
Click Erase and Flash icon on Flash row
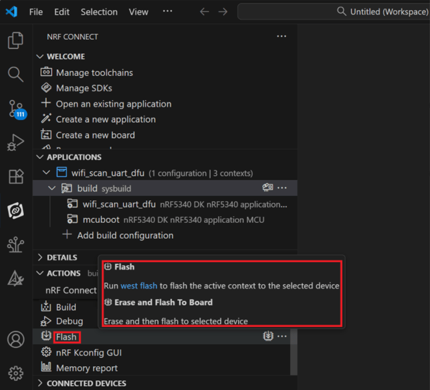tap(268, 336)
